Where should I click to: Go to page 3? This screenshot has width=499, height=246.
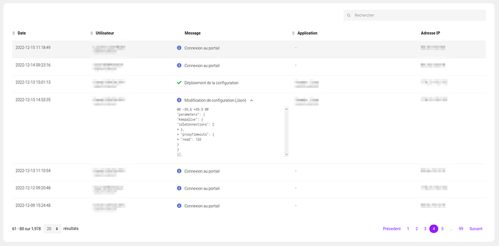[425, 229]
